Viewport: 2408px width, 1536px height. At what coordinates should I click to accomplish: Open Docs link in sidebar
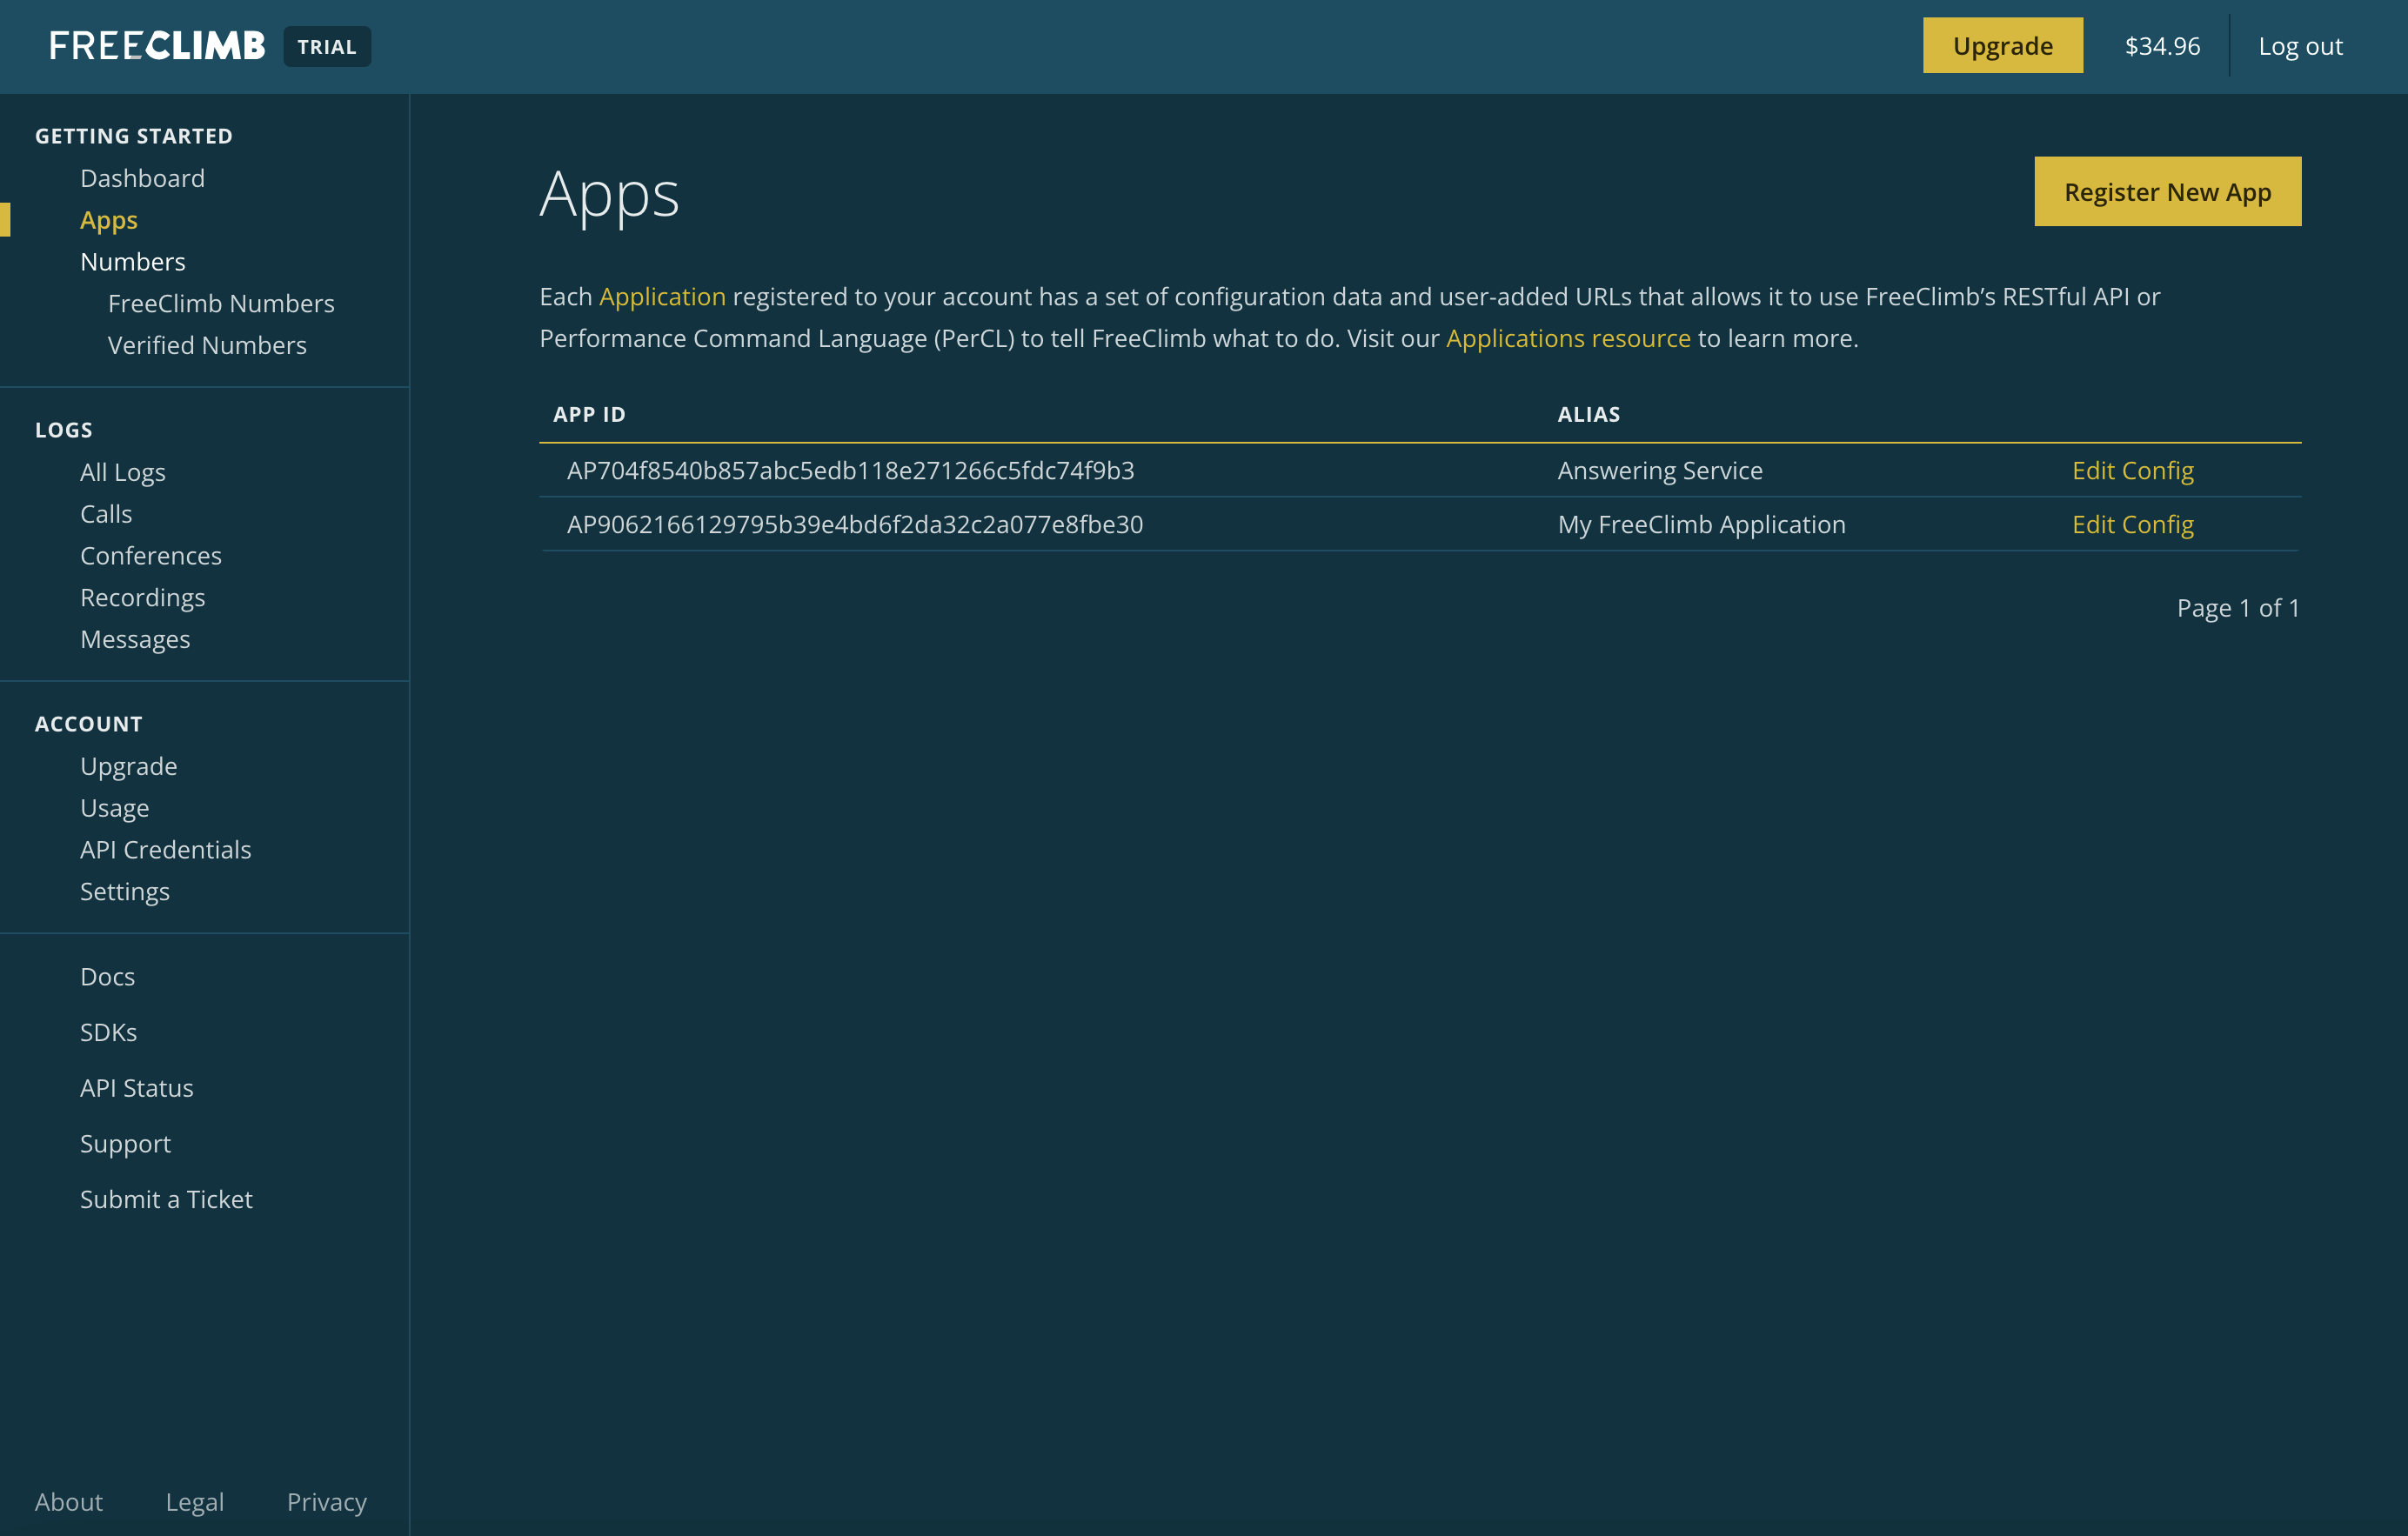[x=108, y=977]
